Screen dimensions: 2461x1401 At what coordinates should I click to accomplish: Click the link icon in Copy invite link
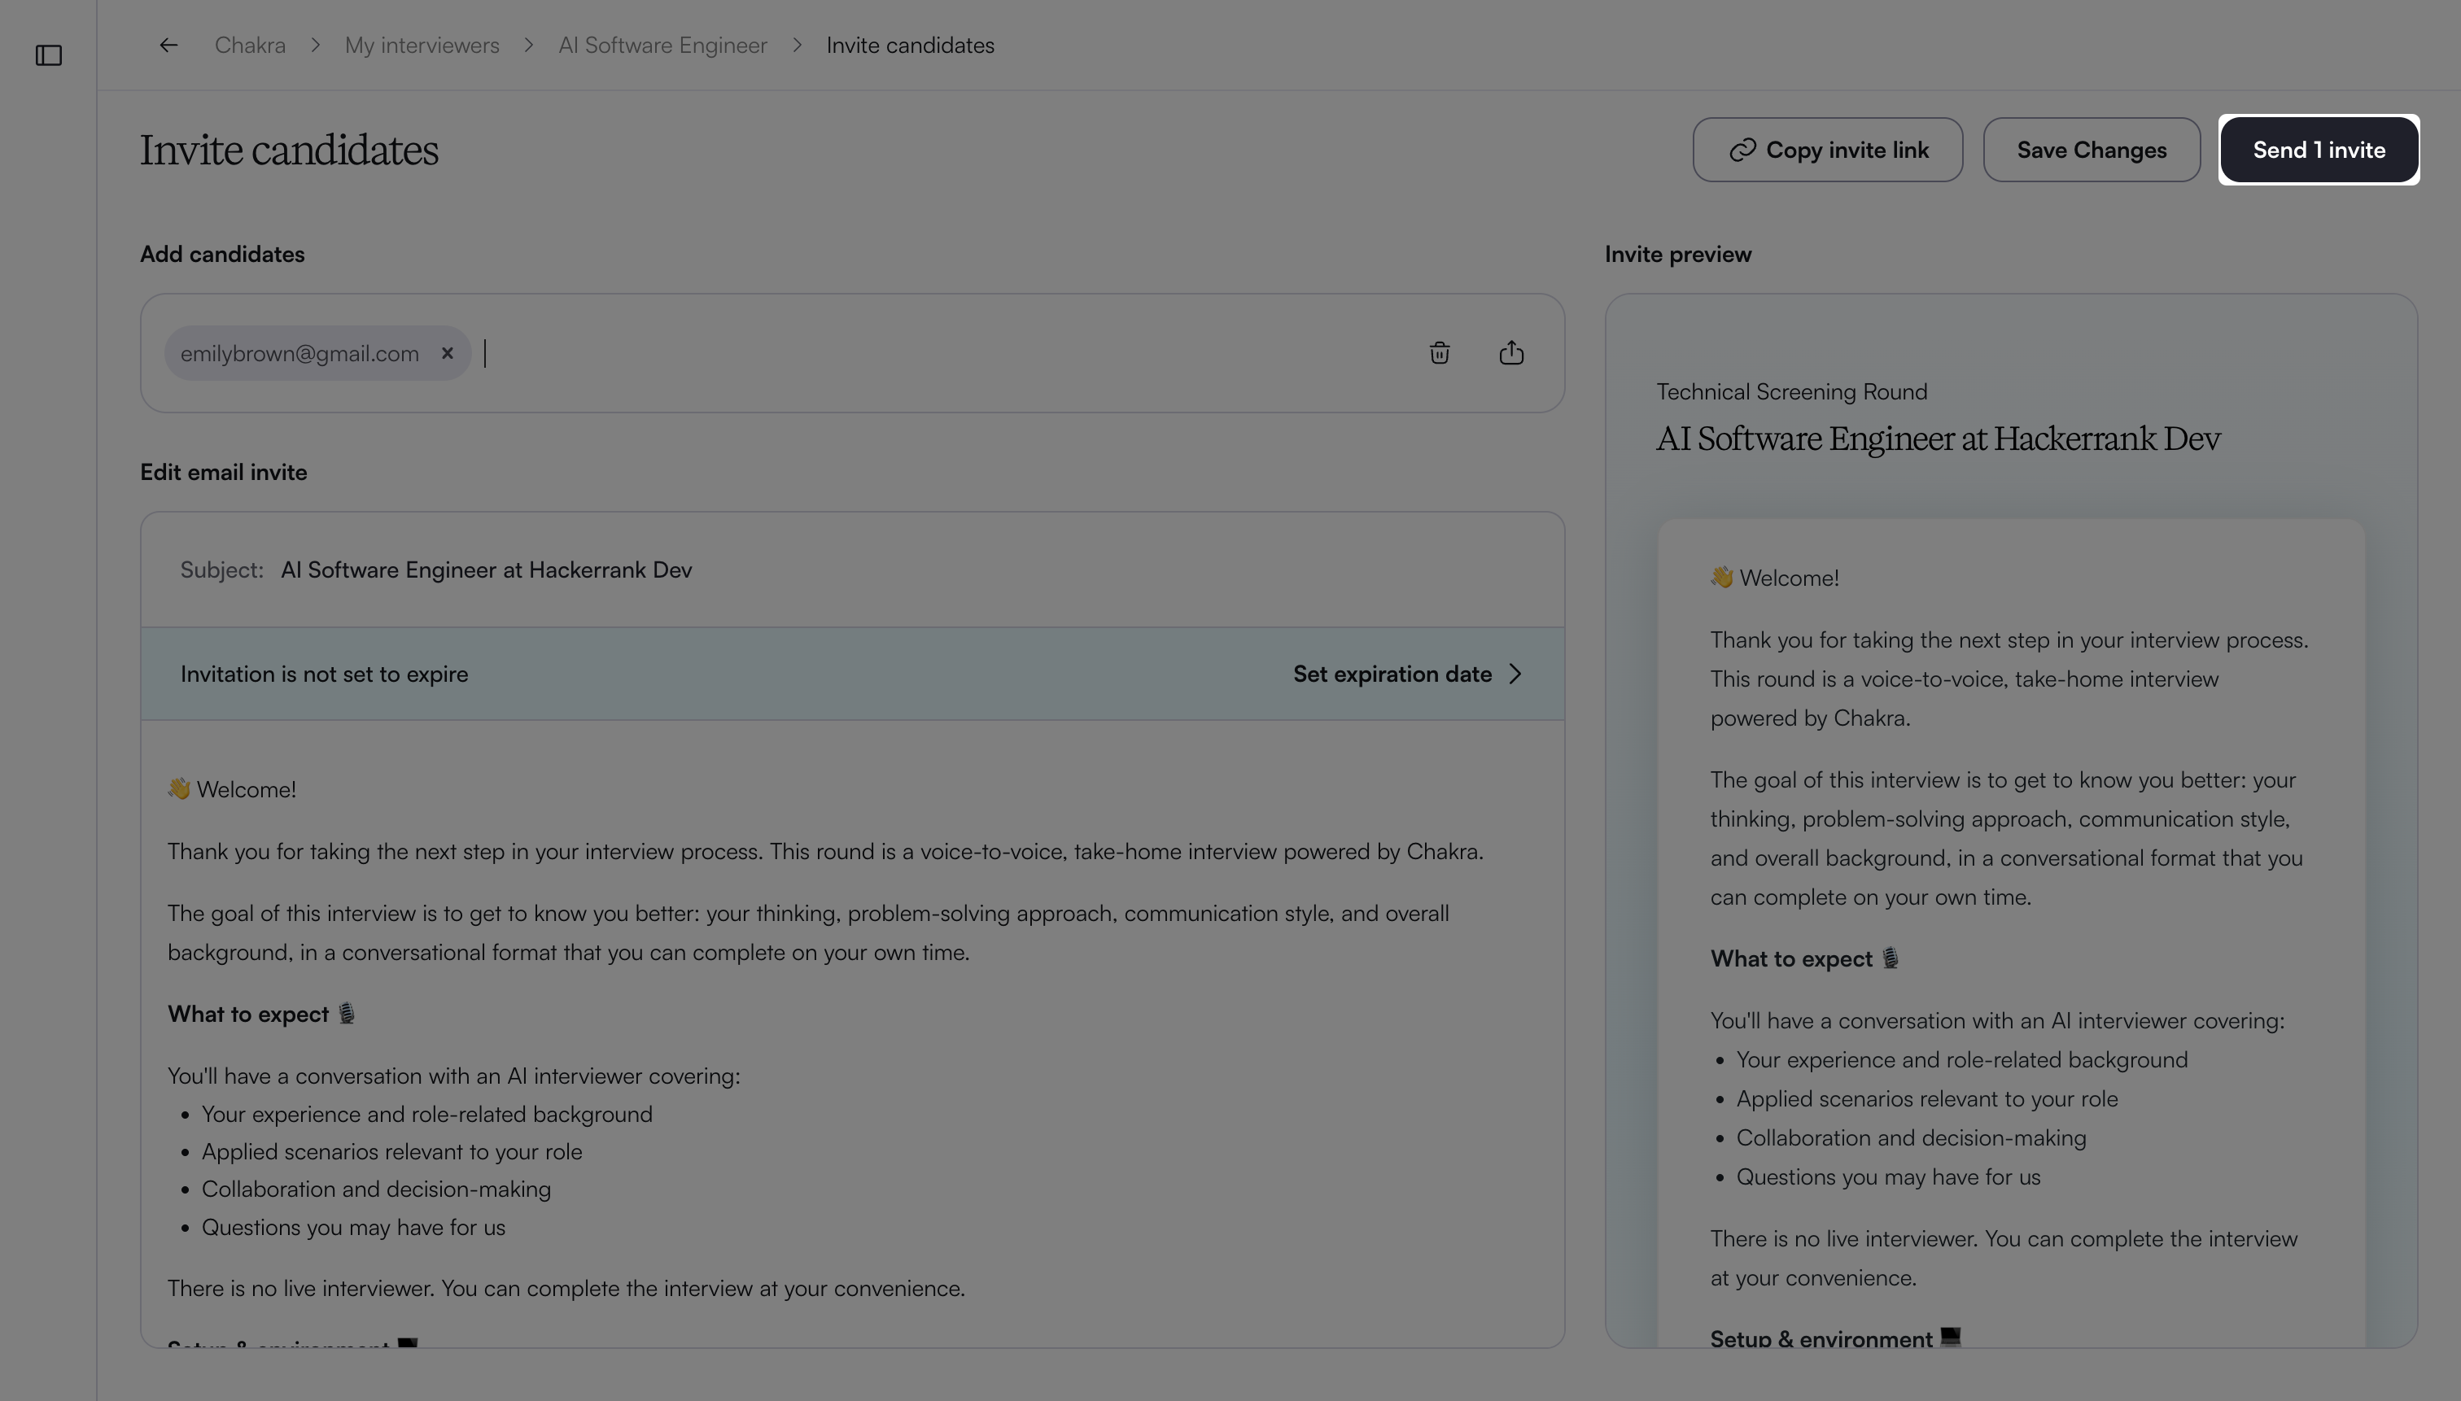click(x=1742, y=150)
